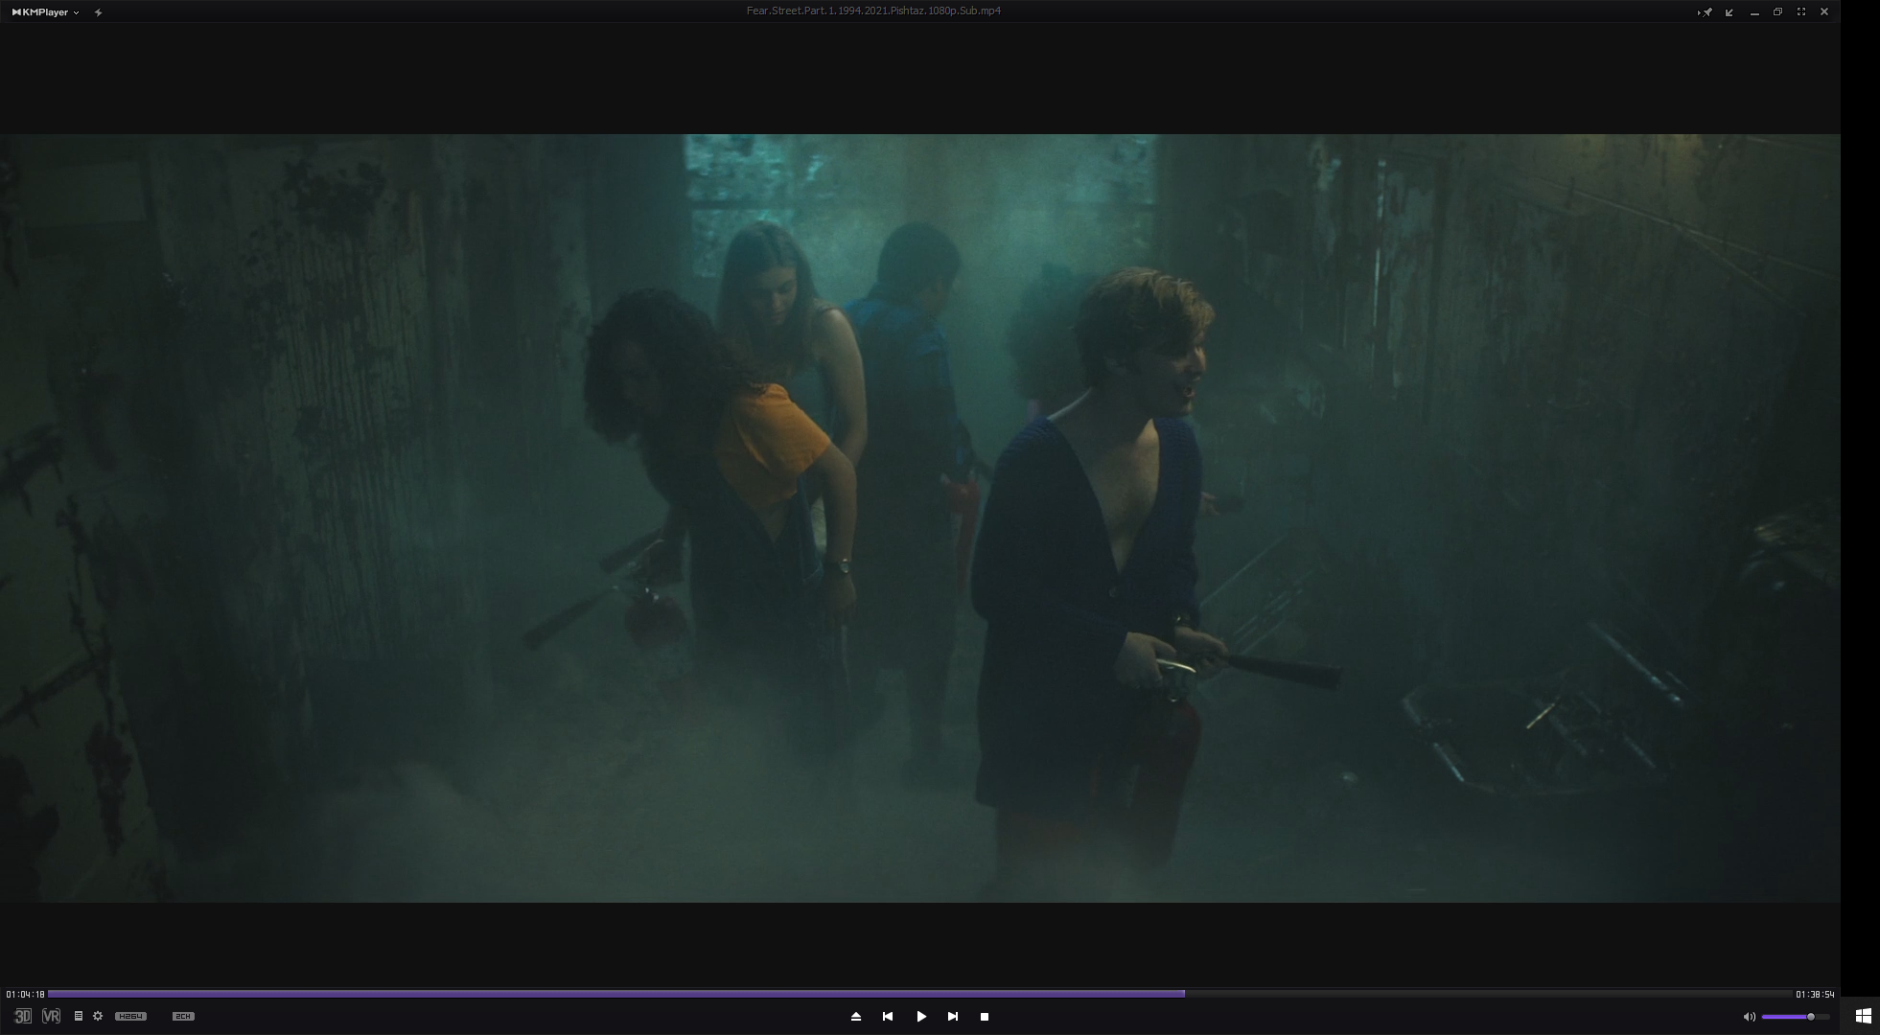Toggle VR mode button
Image resolution: width=1880 pixels, height=1035 pixels.
click(51, 1016)
